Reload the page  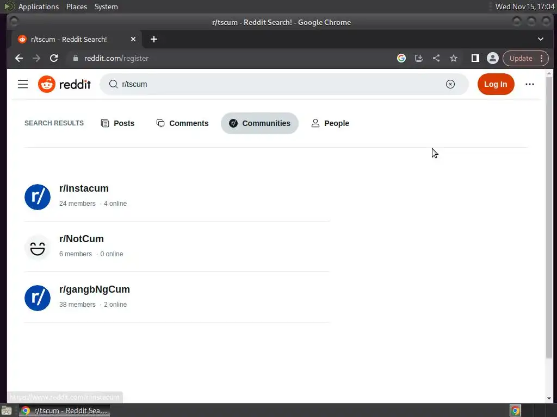point(54,58)
